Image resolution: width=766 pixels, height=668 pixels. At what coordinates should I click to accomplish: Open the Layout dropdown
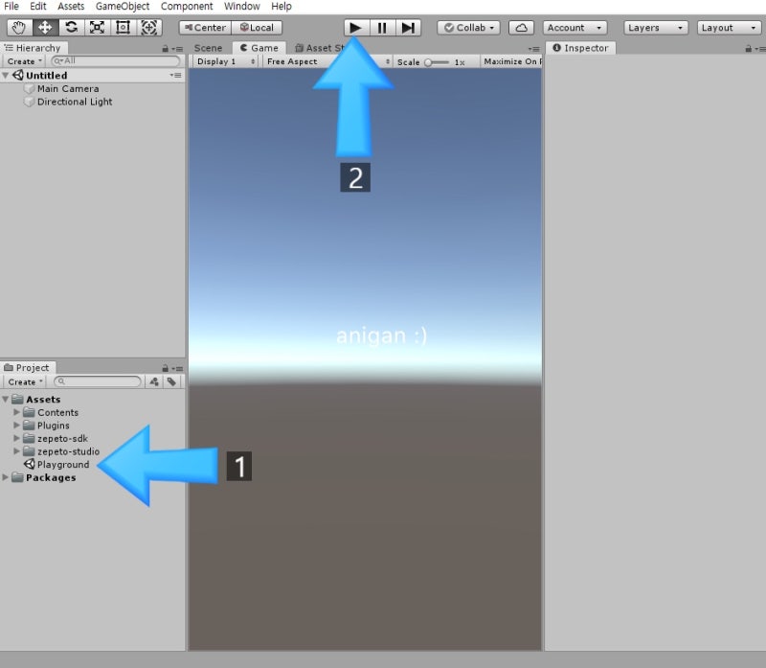pos(729,28)
